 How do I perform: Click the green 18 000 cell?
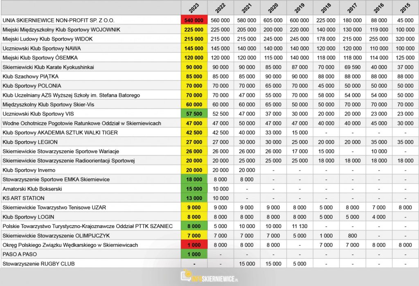(194, 180)
